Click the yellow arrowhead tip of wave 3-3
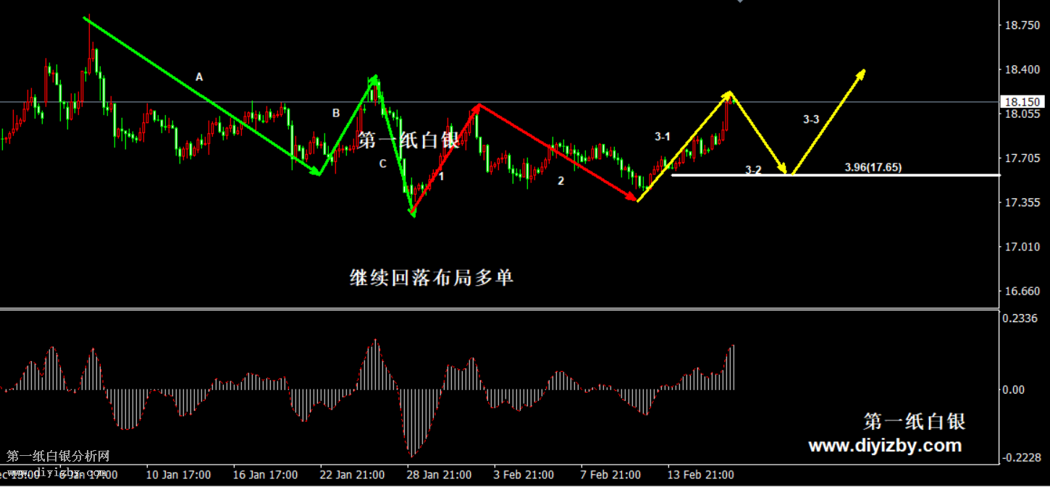Viewport: 1050px width, 487px height. click(862, 72)
